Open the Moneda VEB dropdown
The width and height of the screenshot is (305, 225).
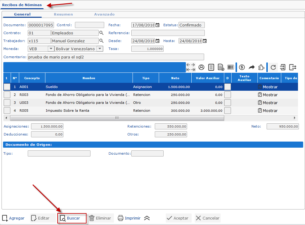(51, 48)
